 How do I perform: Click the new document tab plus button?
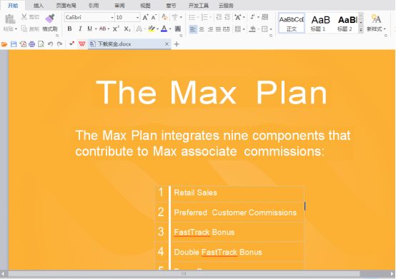pos(177,44)
